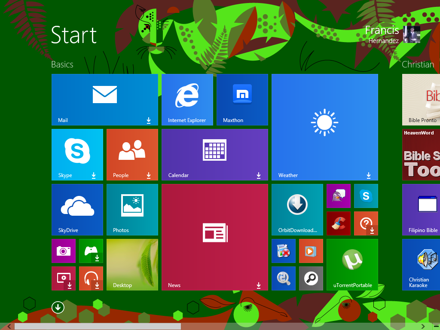Launch the Internet Explorer tile
Image resolution: width=440 pixels, height=330 pixels.
coord(187,100)
